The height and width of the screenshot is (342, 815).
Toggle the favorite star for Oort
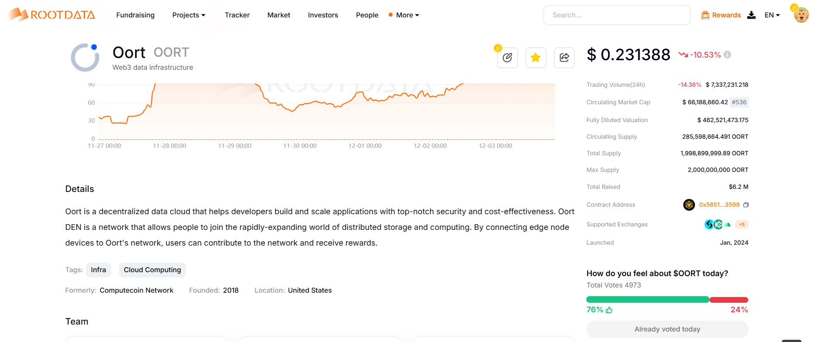[536, 58]
